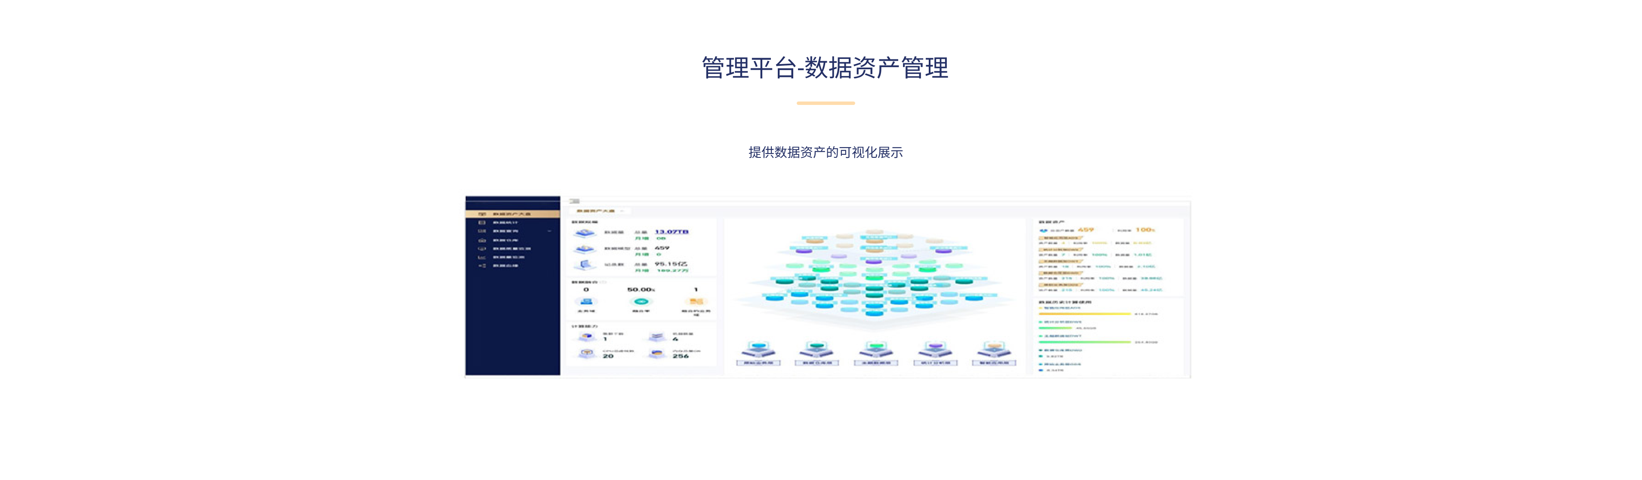
Task: Select the orange platform layer button at bottom
Action: point(994,354)
